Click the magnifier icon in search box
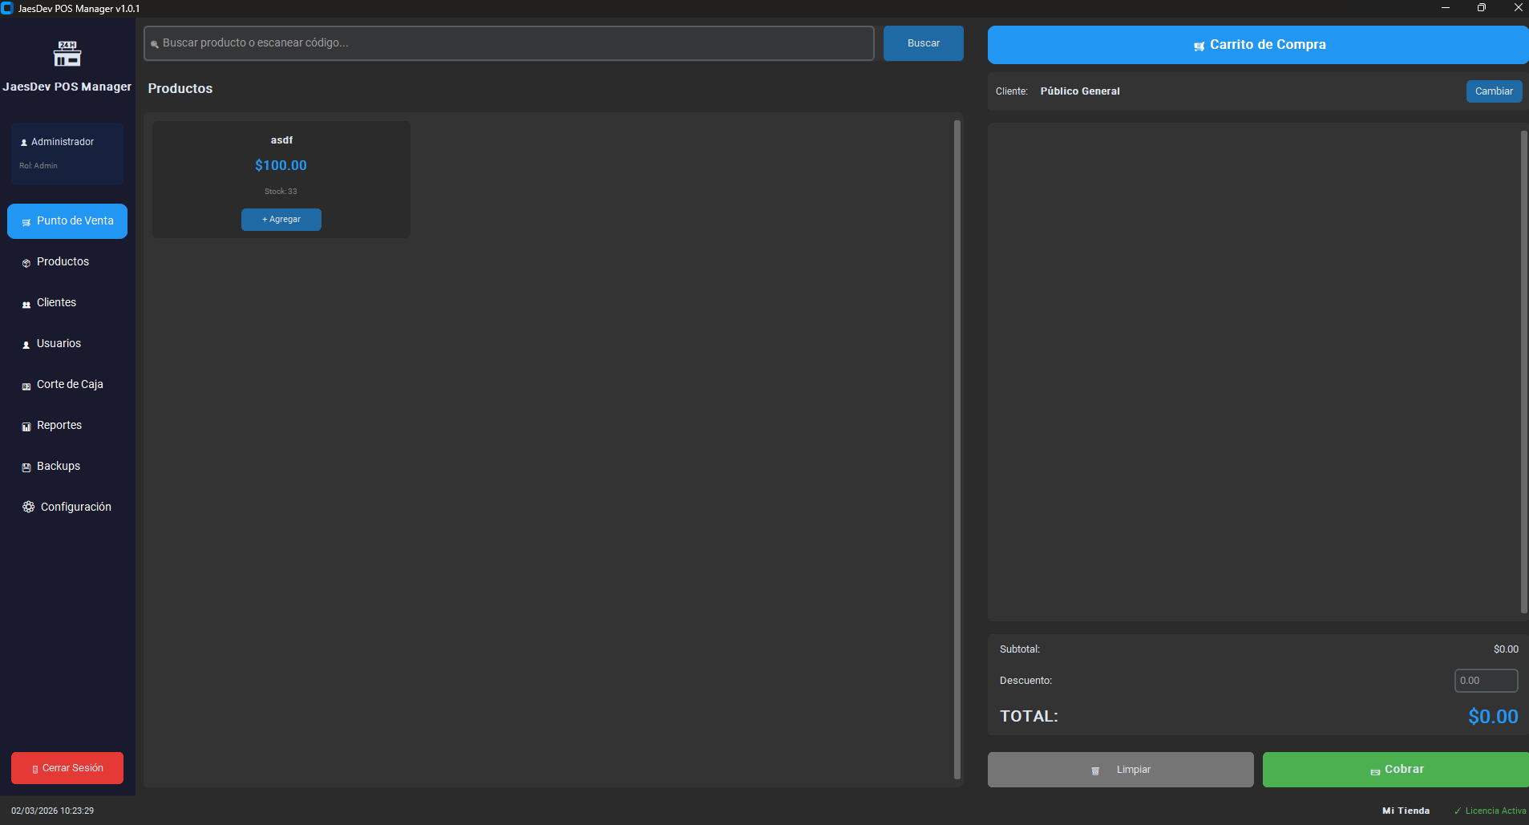The image size is (1529, 825). point(155,44)
